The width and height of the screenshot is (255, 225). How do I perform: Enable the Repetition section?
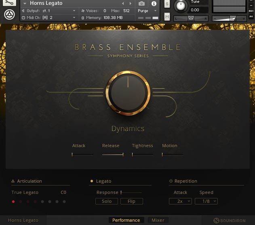pyautogui.click(x=171, y=181)
